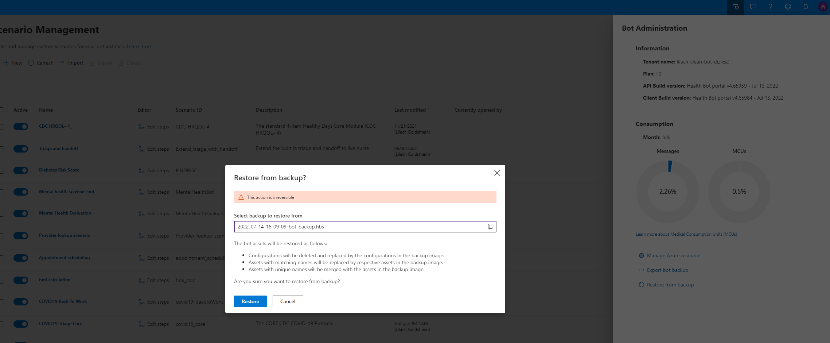This screenshot has height=343, width=830.
Task: Click the smiley feedback icon
Action: [788, 7]
